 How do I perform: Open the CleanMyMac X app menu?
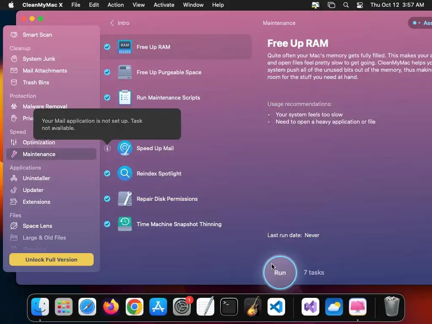(43, 5)
